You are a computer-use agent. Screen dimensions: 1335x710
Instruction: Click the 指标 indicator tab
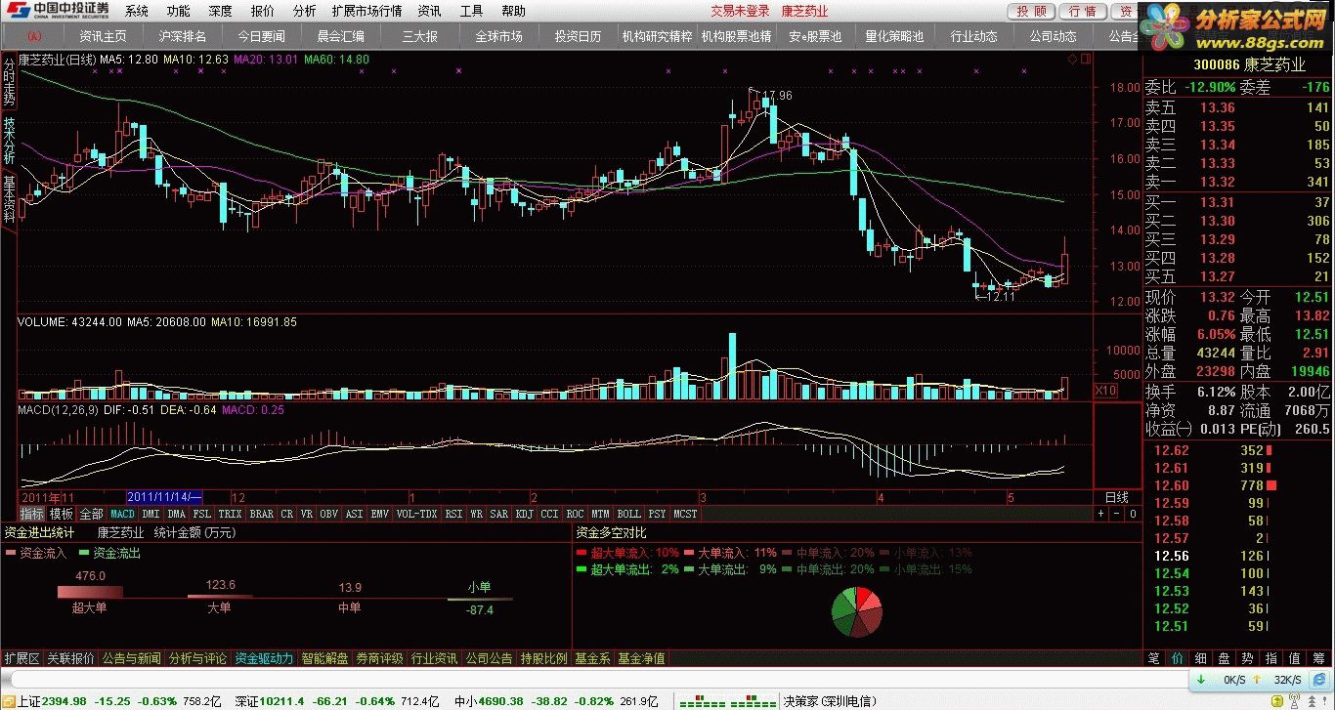(32, 513)
